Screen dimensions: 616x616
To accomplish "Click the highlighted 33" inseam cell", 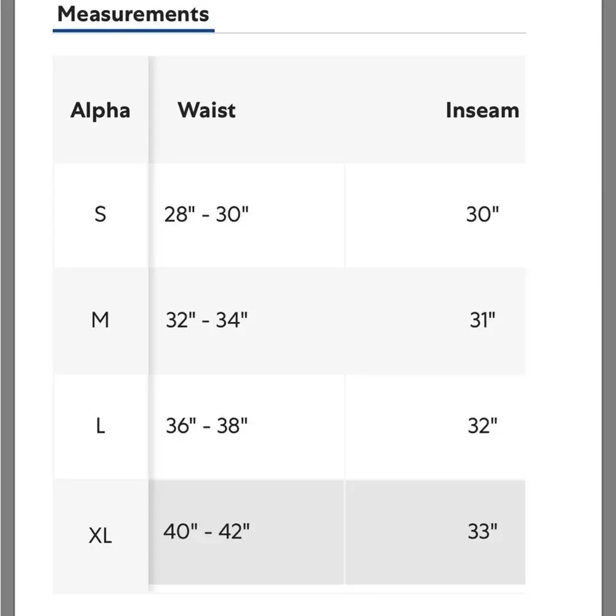I will 436,532.
